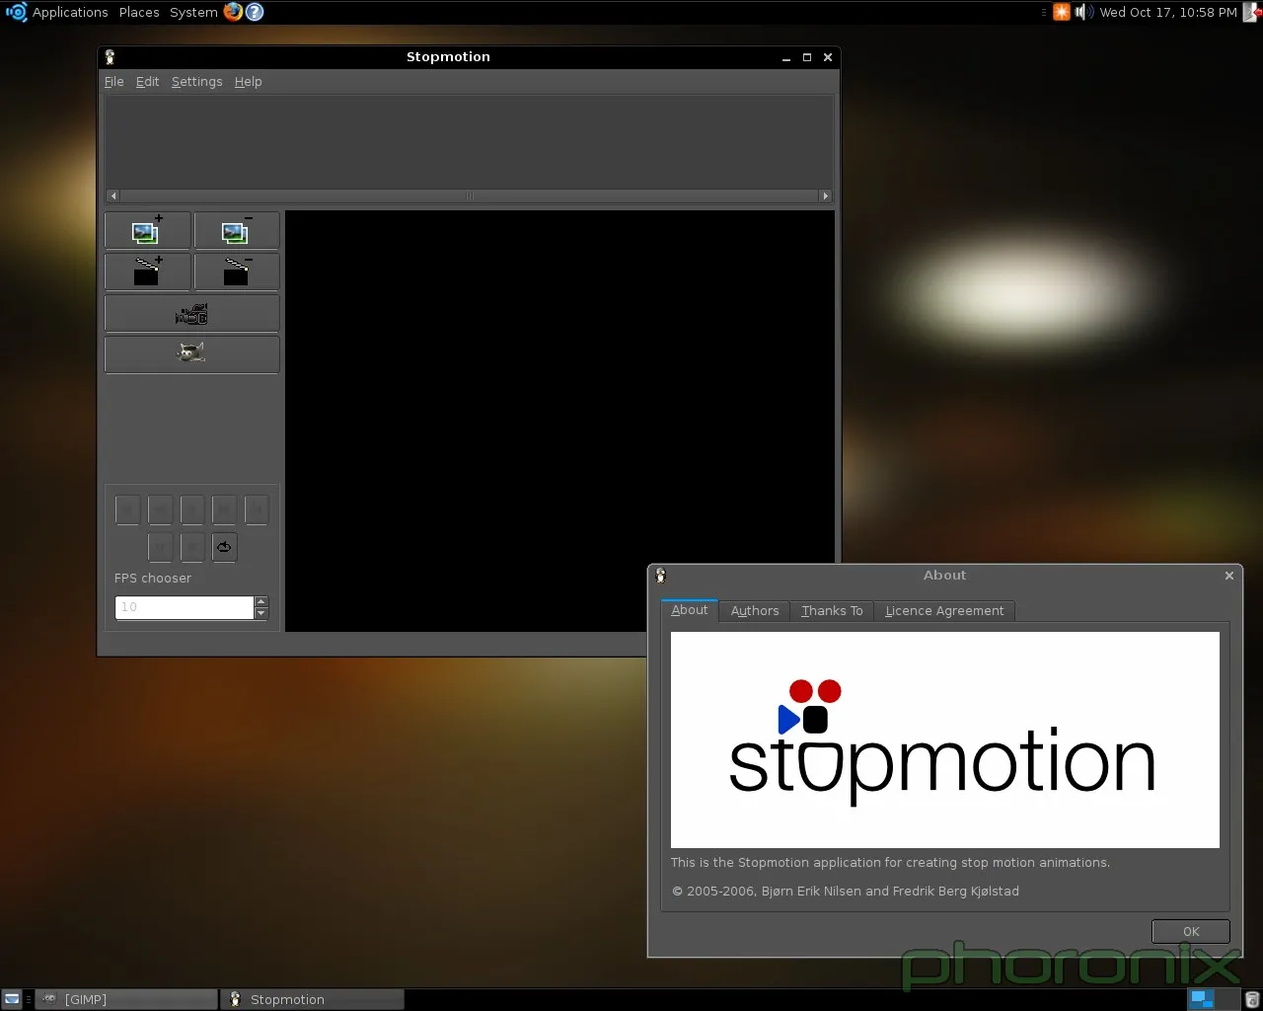Click the Stopmotion window menu penguin icon
Image resolution: width=1263 pixels, height=1011 pixels.
click(x=110, y=57)
